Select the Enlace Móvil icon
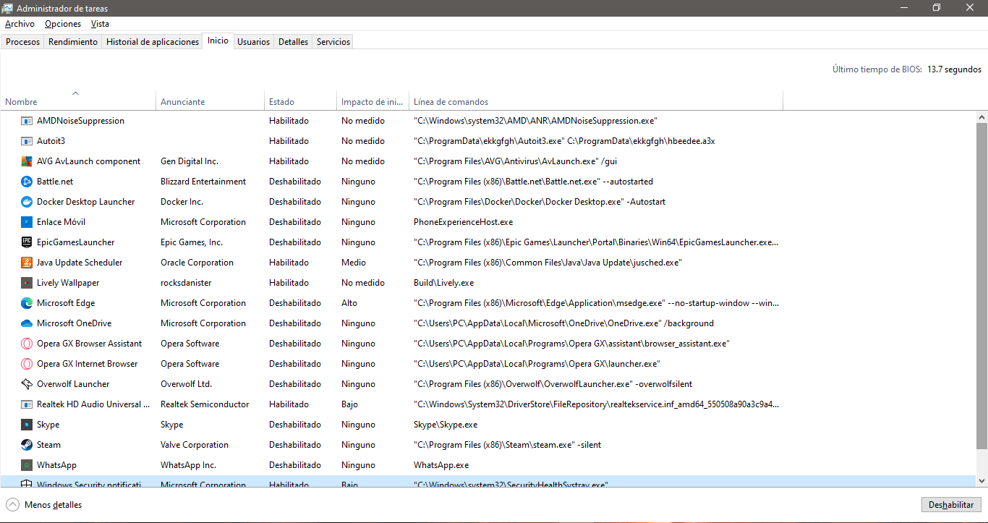This screenshot has height=523, width=988. [x=27, y=222]
